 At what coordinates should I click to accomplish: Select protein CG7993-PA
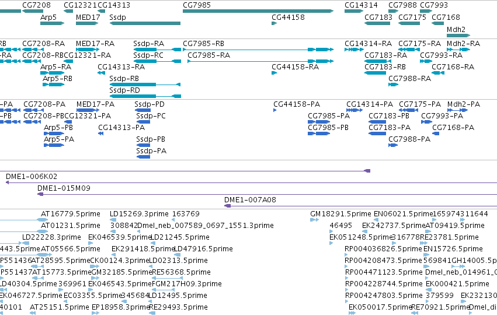point(427,122)
